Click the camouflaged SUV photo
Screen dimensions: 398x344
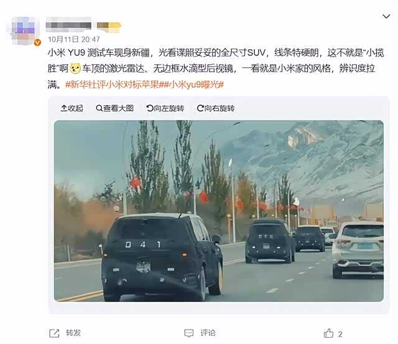[x=218, y=211]
